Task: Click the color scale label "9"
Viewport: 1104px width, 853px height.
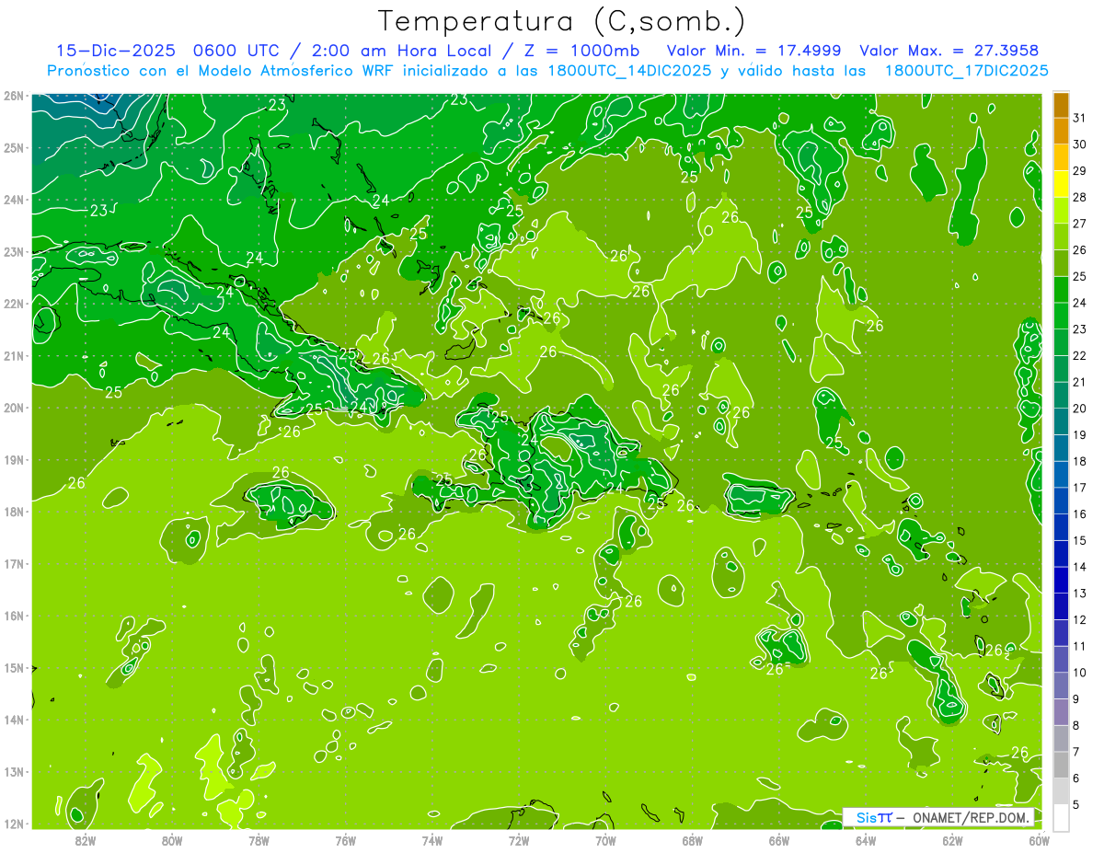Action: pyautogui.click(x=1076, y=699)
